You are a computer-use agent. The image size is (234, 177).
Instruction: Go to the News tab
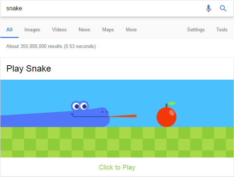(x=84, y=29)
